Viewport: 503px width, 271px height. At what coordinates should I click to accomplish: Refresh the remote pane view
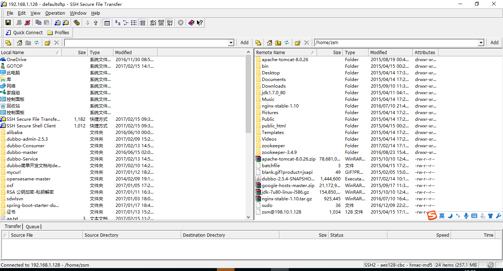287,43
